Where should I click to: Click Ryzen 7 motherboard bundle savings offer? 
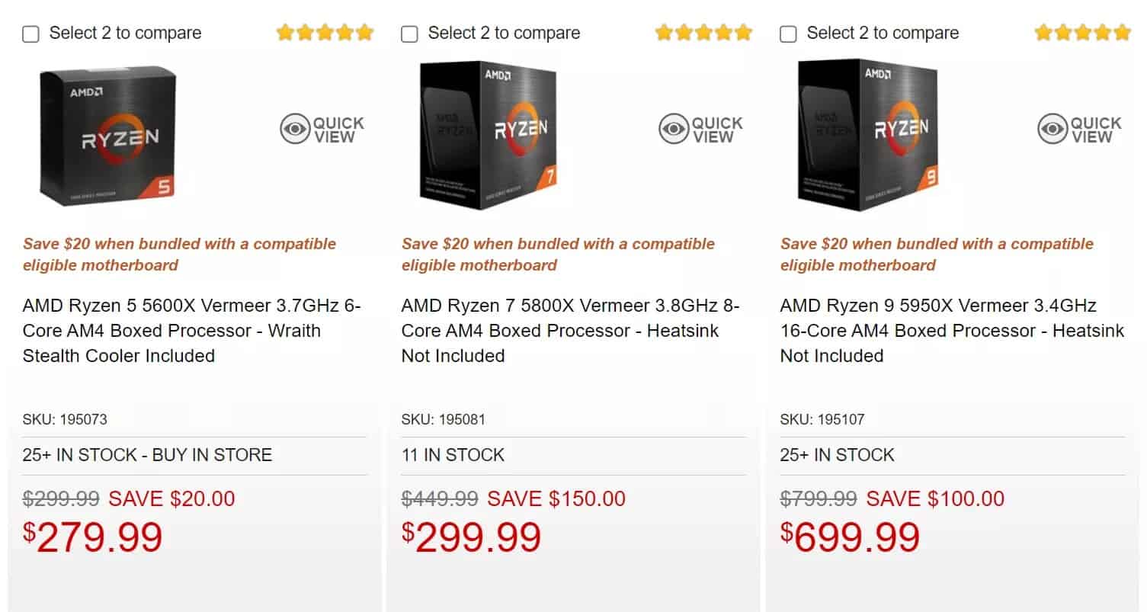[x=558, y=255]
